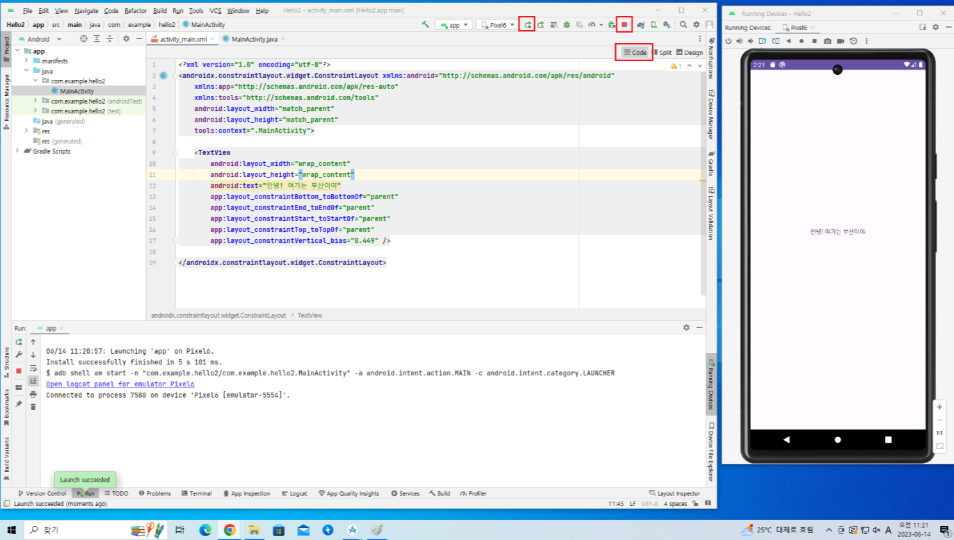Expand the res folder in the project tree
The height and width of the screenshot is (540, 954).
point(26,131)
